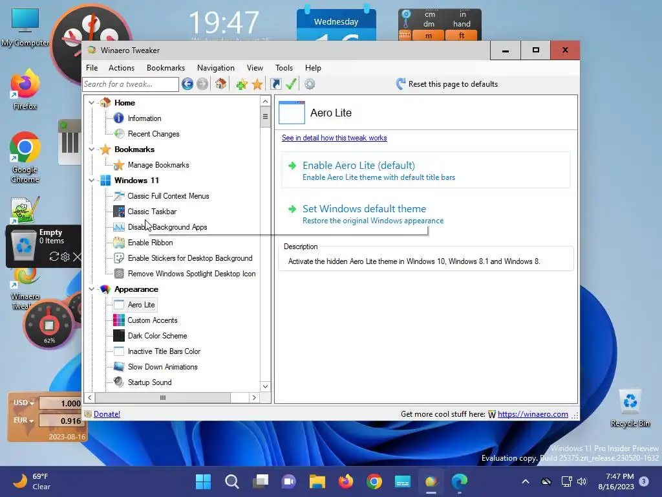Click the Back navigation arrow in toolbar
The width and height of the screenshot is (662, 497).
[187, 84]
